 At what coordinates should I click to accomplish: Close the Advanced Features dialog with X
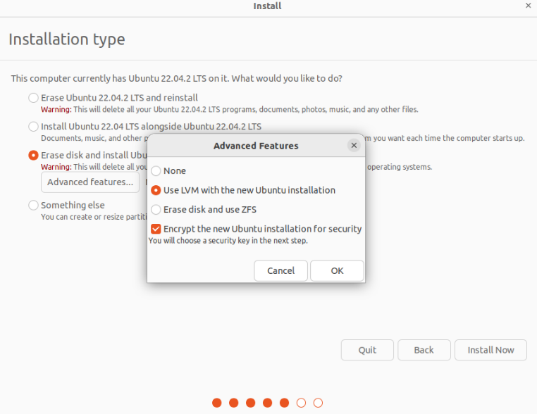pyautogui.click(x=354, y=146)
